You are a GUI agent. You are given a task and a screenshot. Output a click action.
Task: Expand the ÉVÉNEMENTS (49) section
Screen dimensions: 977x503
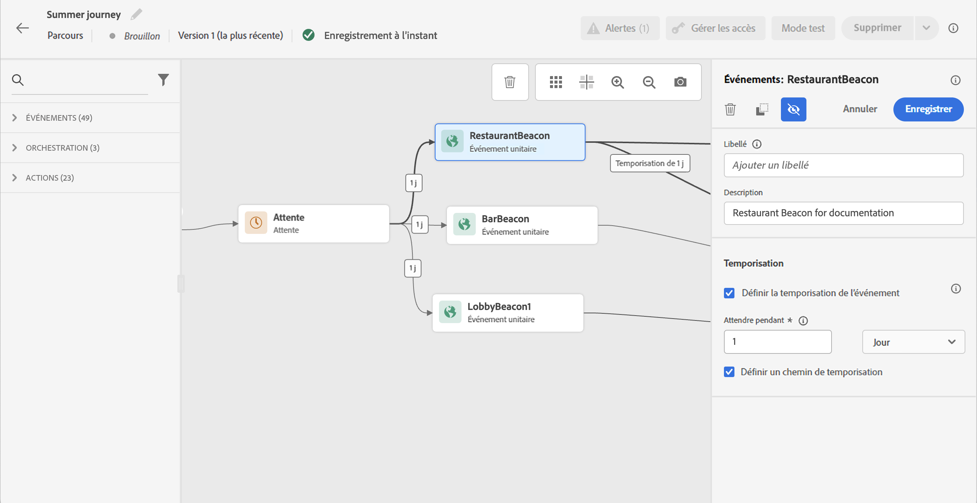point(14,118)
